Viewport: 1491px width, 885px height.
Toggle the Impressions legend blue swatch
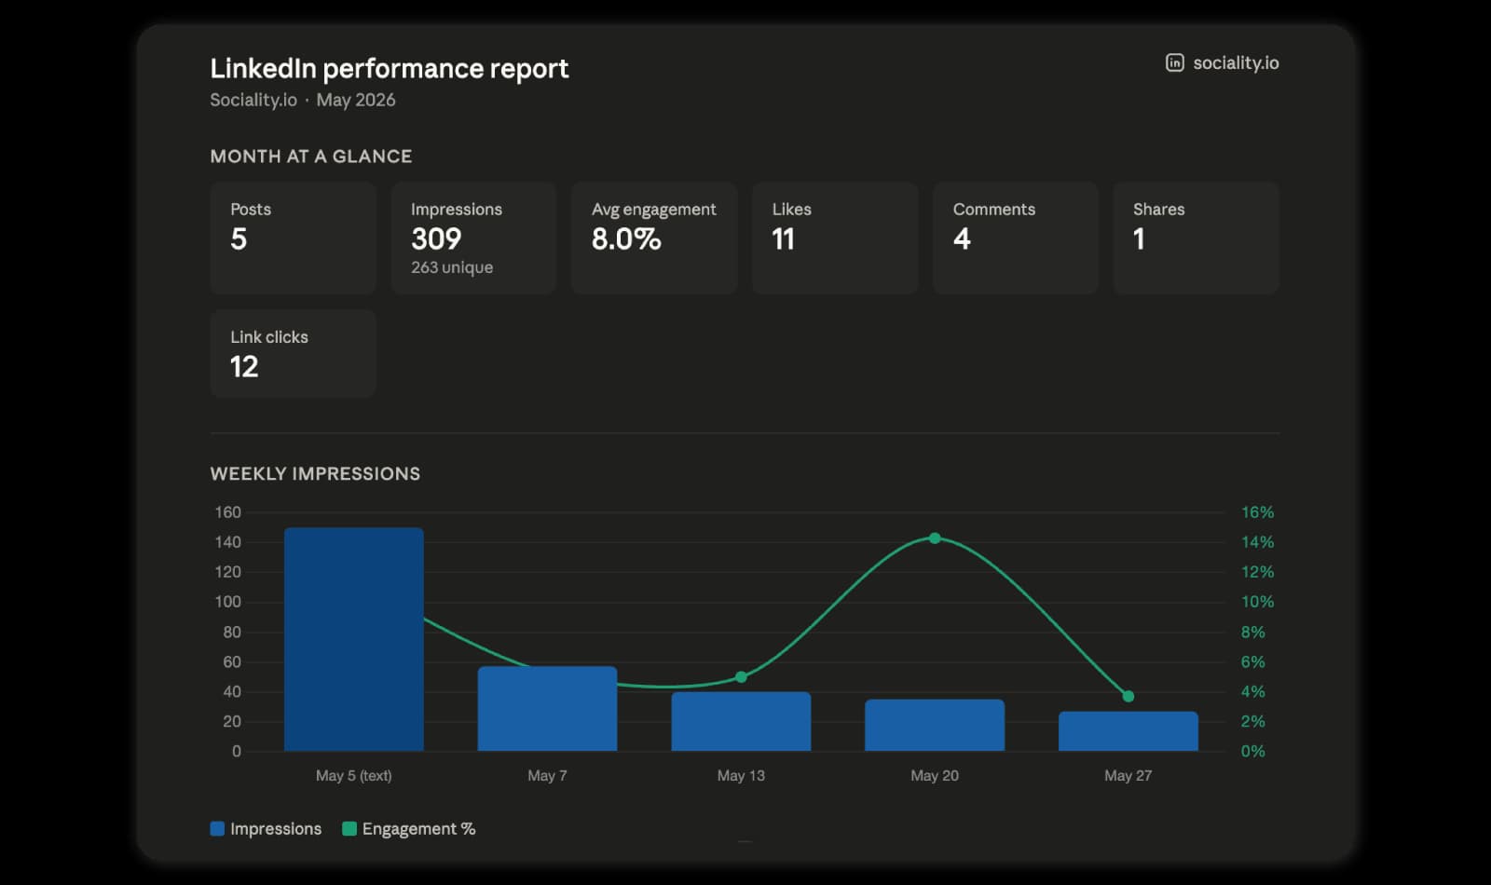click(217, 829)
